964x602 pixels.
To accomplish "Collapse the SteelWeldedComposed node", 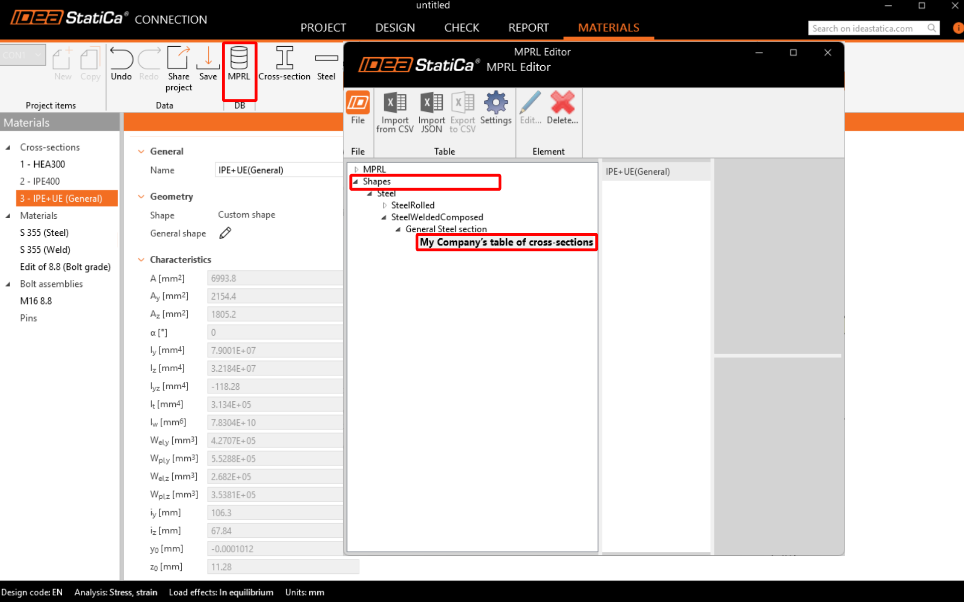I will pos(384,217).
